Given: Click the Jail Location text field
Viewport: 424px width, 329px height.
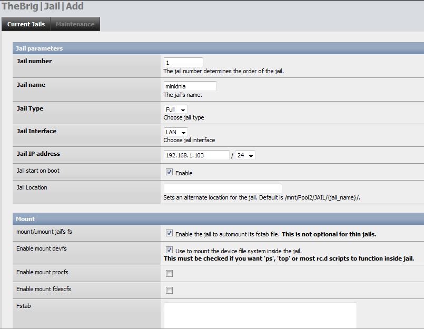Looking at the screenshot, I should click(223, 188).
